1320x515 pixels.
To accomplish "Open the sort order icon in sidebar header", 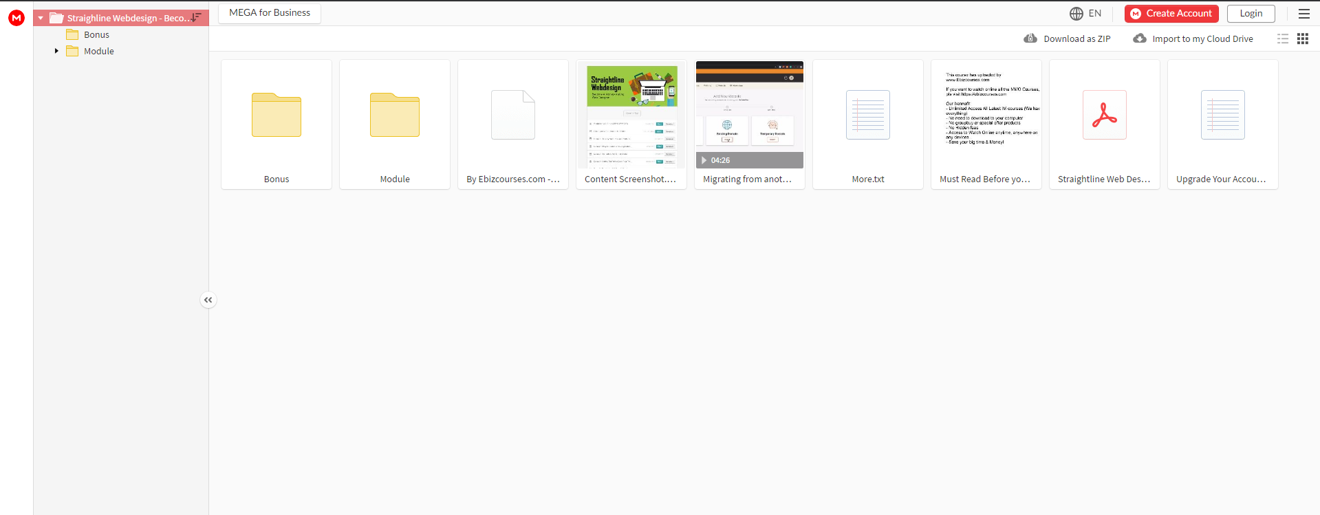I will 197,17.
